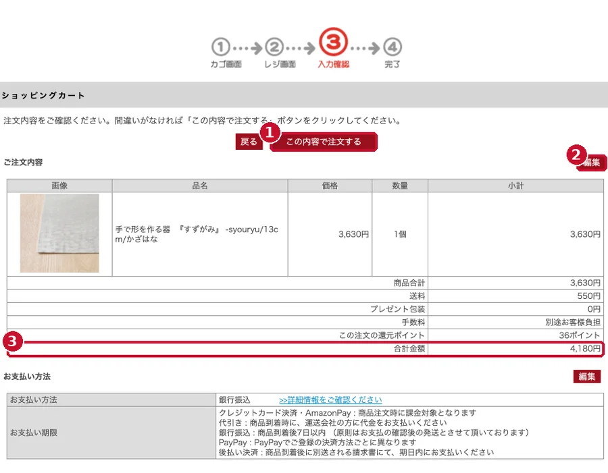Click the total amount 4,180円

click(x=585, y=348)
